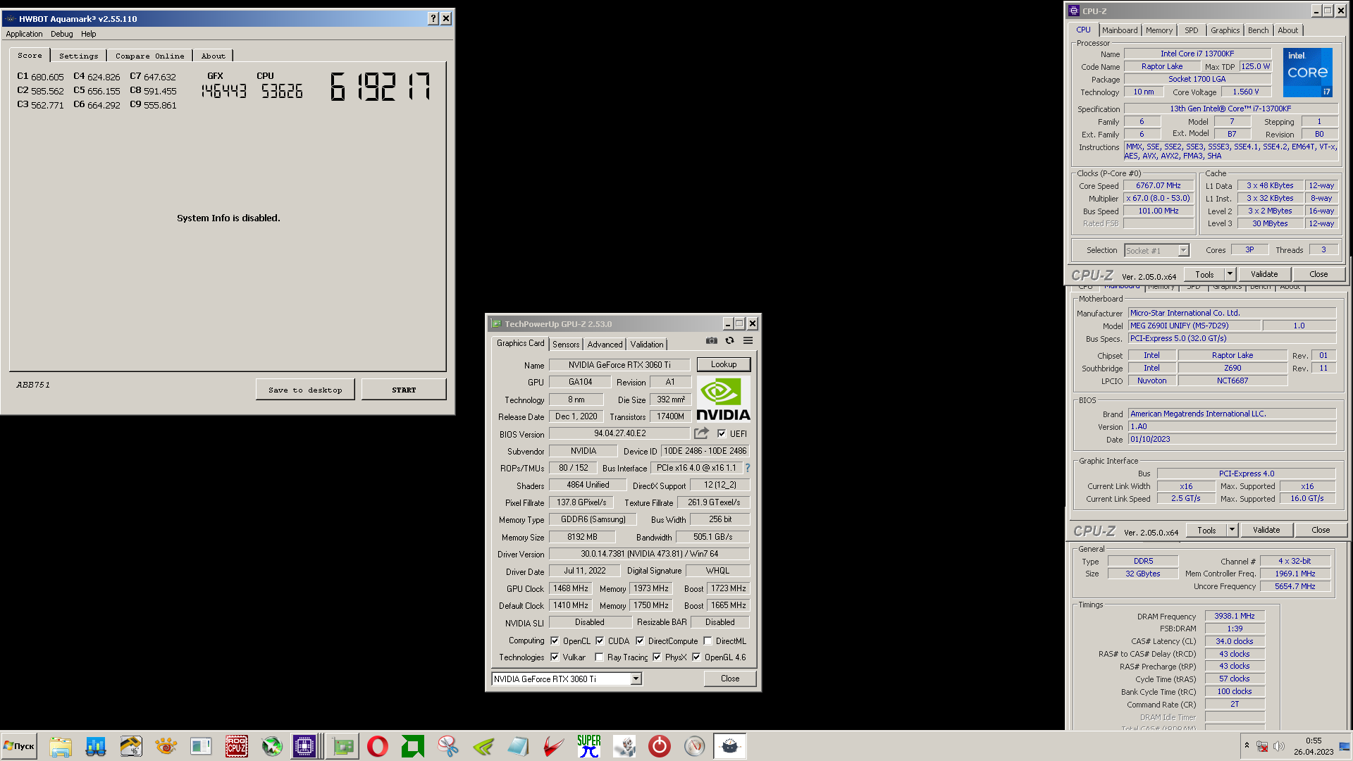Open the HWBOT Aquamark taskbar icon
This screenshot has height=761, width=1353.
point(730,746)
